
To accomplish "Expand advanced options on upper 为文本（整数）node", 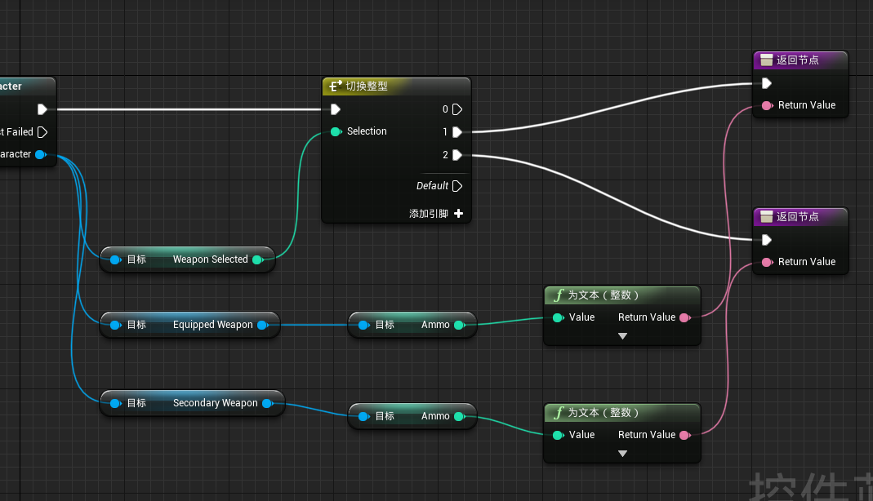I will (x=622, y=335).
